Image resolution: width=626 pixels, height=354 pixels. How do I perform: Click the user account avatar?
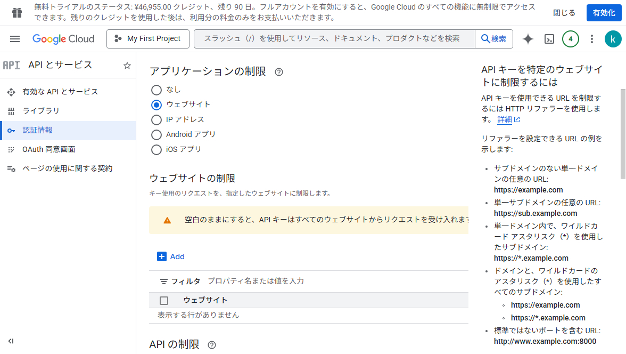pyautogui.click(x=613, y=39)
